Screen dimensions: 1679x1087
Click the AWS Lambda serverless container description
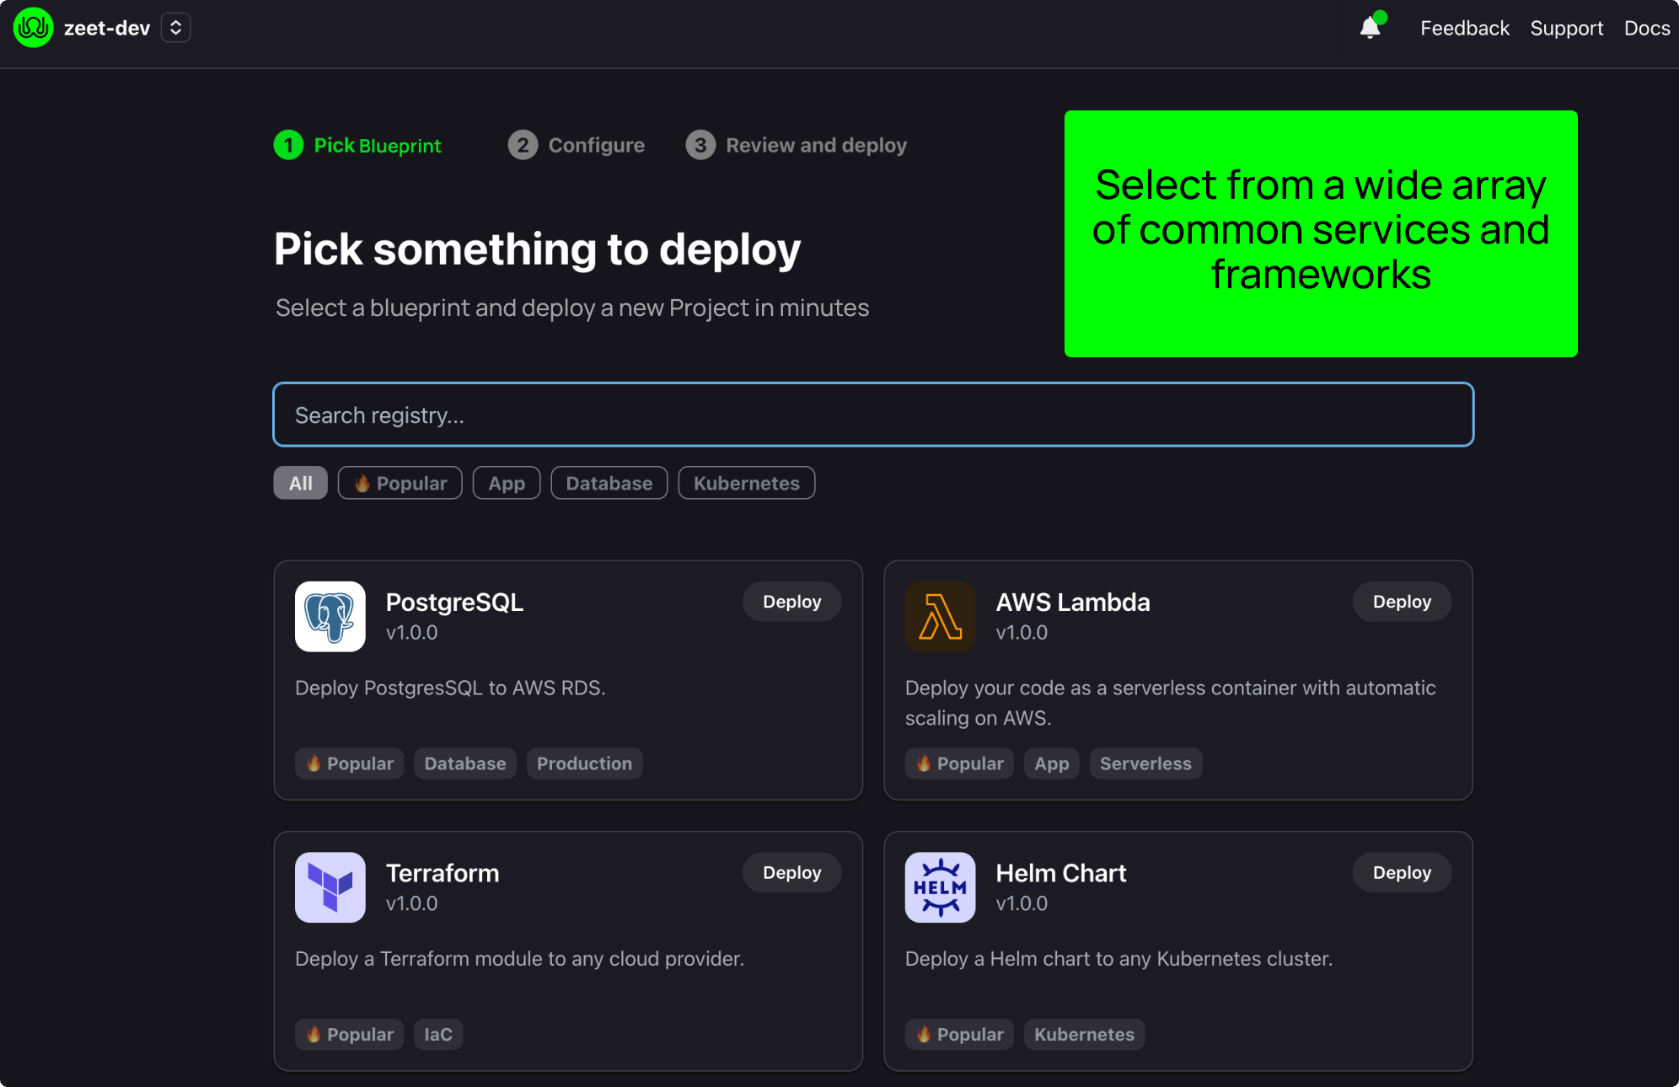[x=1171, y=703]
